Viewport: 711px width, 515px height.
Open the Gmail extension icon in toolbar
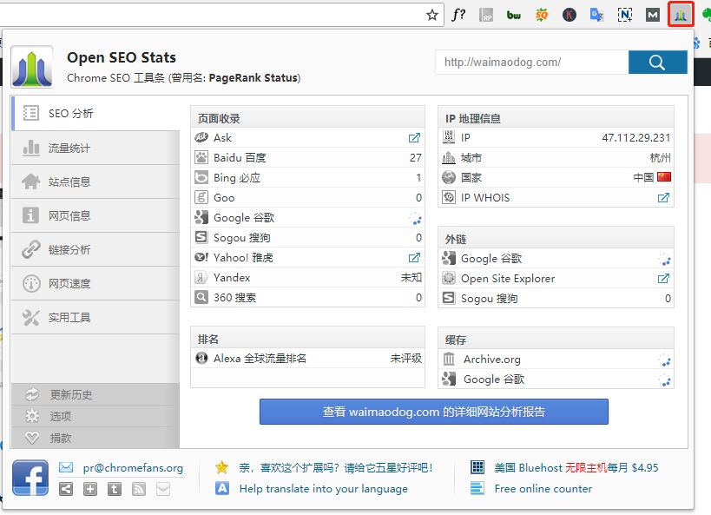(x=652, y=14)
